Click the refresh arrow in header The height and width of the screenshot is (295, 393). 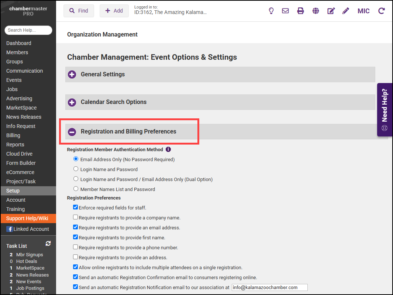point(381,11)
